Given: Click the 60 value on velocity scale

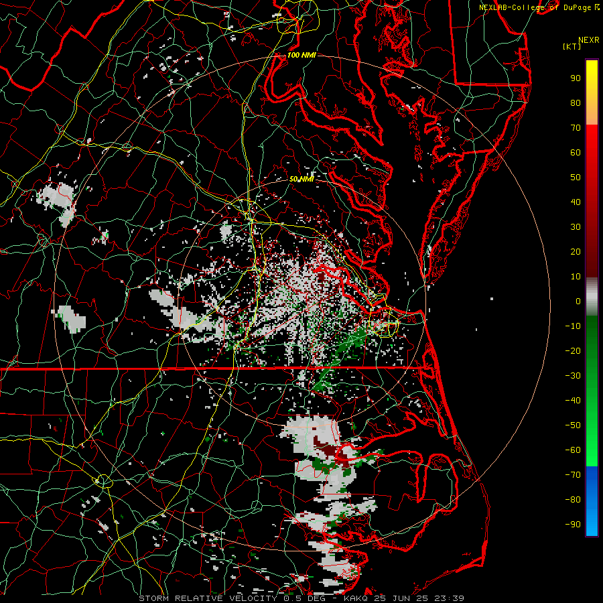Looking at the screenshot, I should pos(576,153).
